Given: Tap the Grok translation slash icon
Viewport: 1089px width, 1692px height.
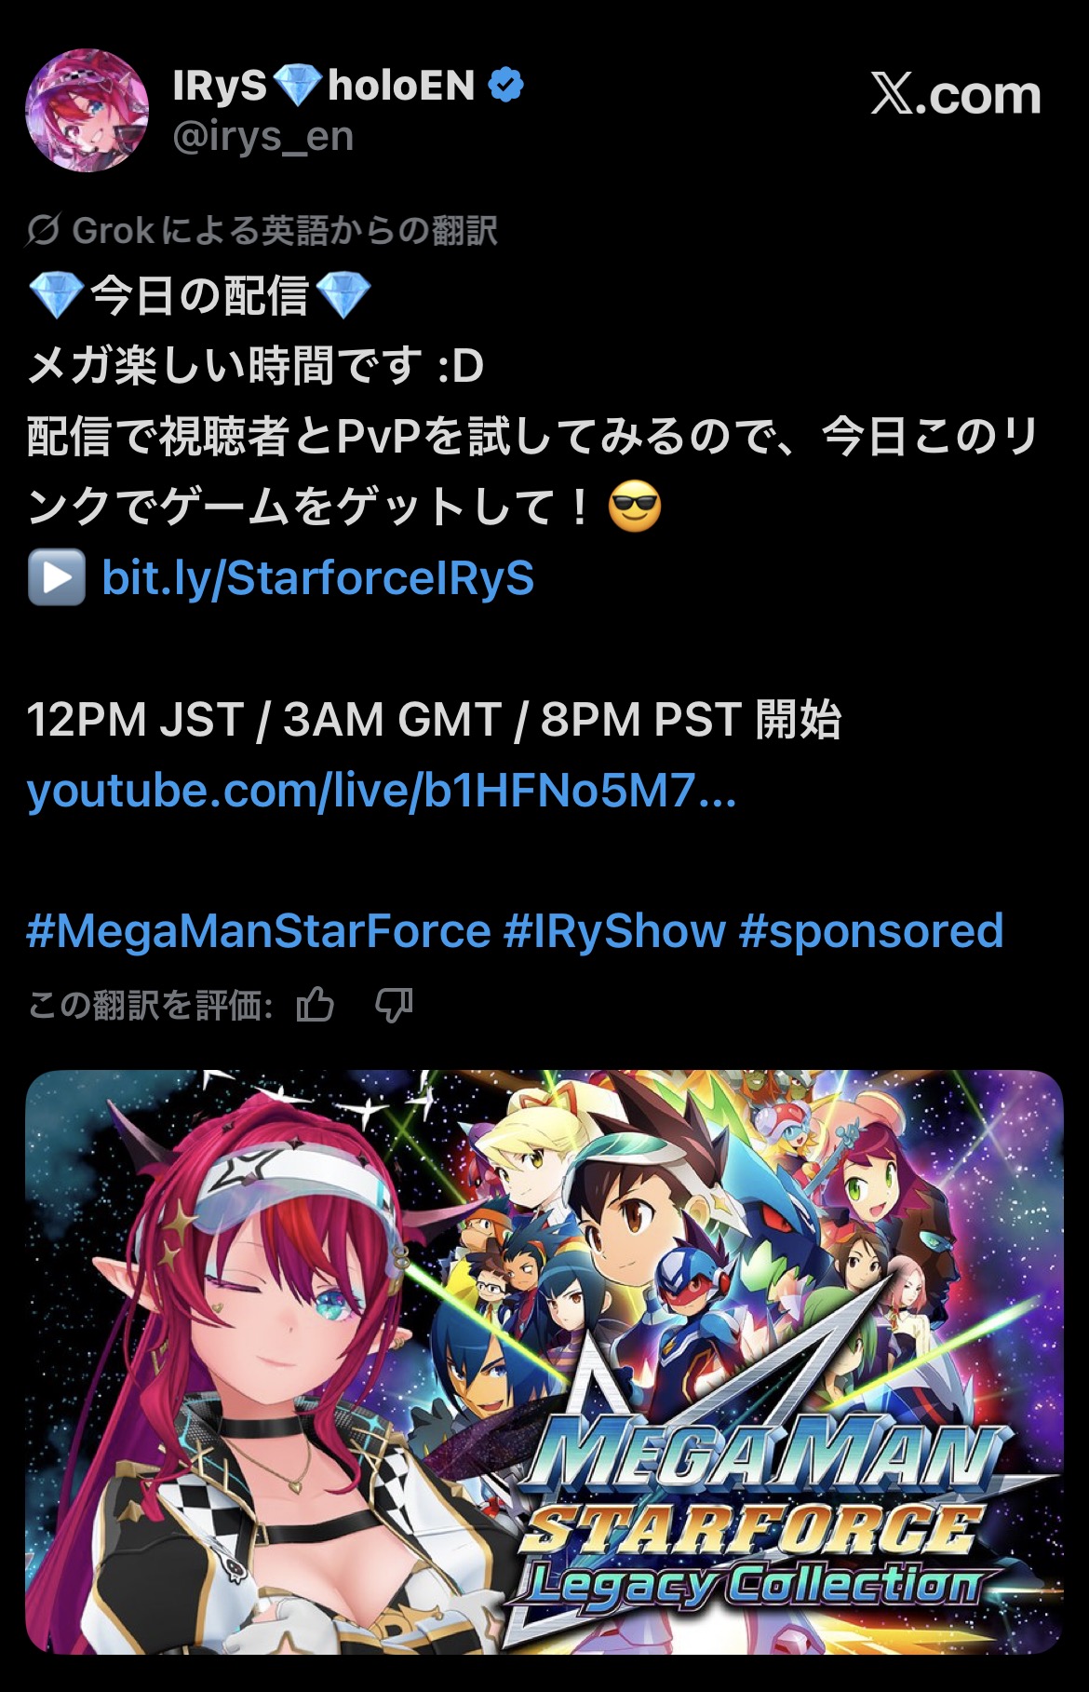Looking at the screenshot, I should click(x=44, y=230).
